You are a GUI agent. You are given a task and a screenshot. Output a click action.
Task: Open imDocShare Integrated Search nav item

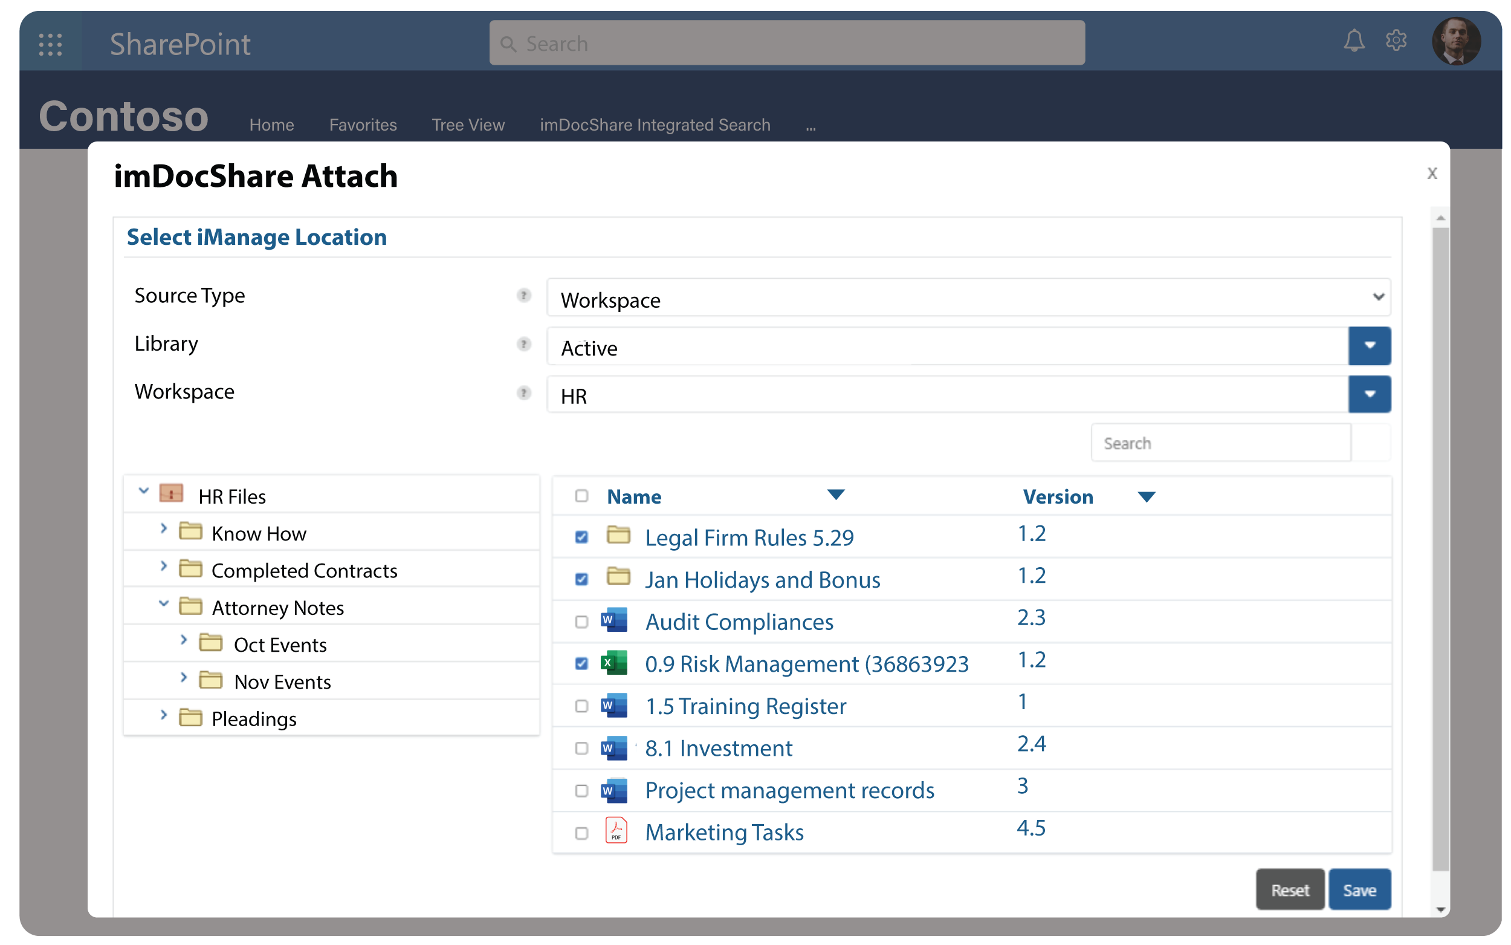(x=655, y=125)
